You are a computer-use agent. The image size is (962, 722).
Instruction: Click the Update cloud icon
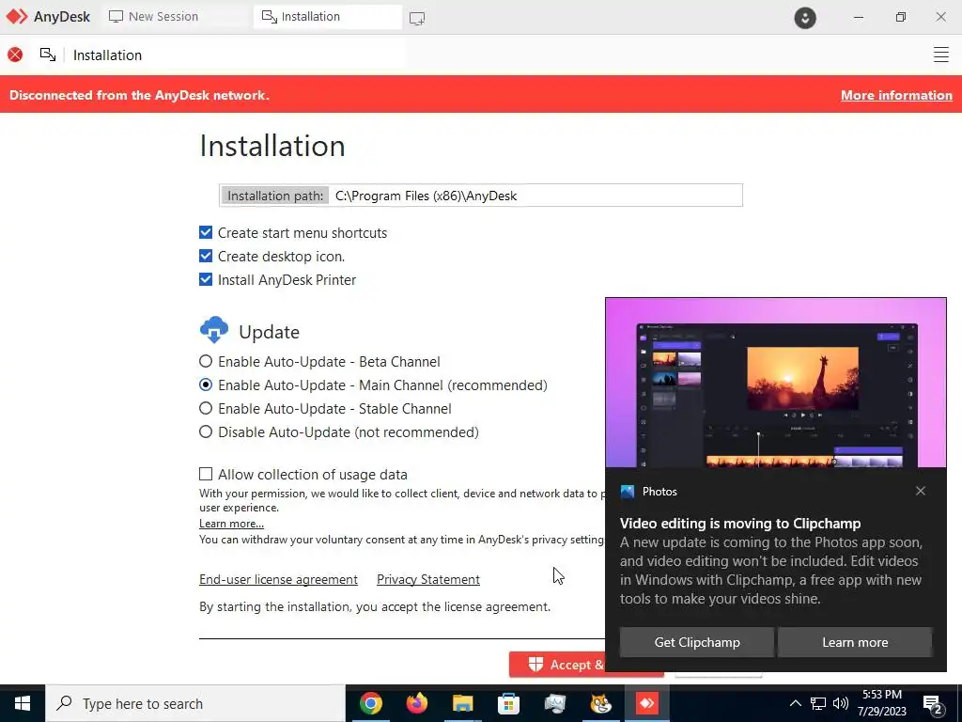[x=214, y=330]
